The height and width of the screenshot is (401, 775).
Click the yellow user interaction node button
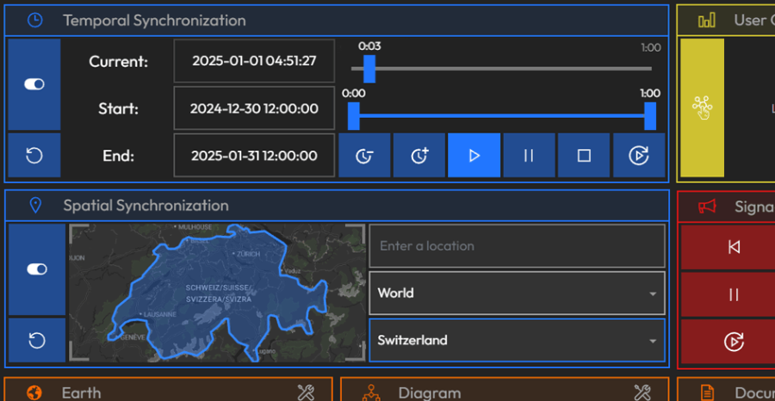tap(703, 108)
